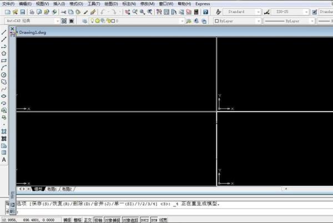Image resolution: width=333 pixels, height=223 pixels.
Task: Click the Cut scissors icon
Action: pos(63,12)
